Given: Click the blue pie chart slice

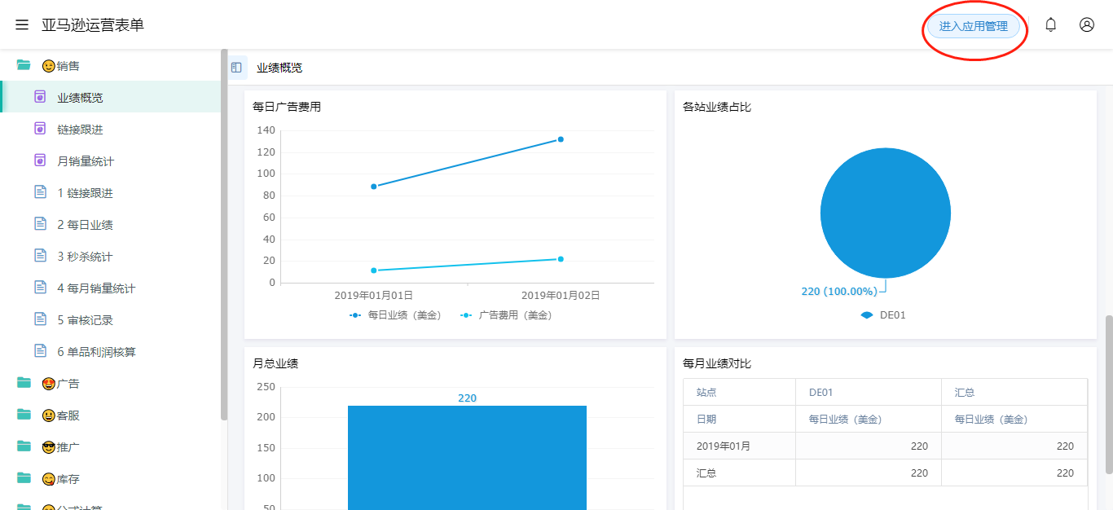Looking at the screenshot, I should (886, 213).
